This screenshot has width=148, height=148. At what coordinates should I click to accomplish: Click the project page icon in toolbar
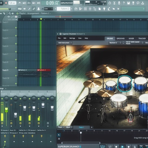99,9
